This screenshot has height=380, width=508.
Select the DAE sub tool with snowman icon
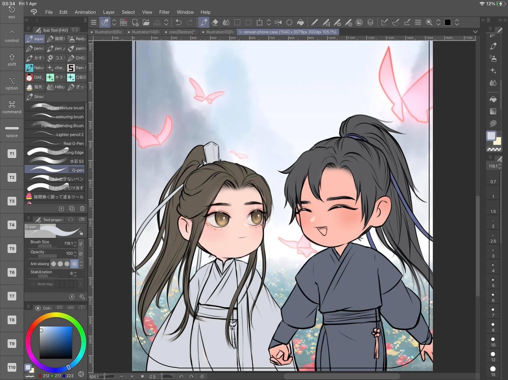tap(34, 77)
